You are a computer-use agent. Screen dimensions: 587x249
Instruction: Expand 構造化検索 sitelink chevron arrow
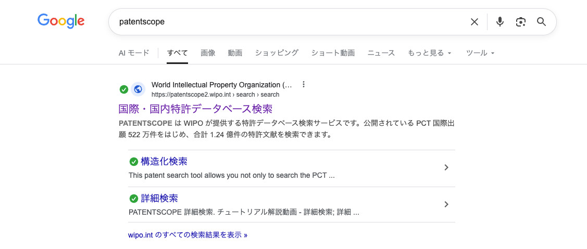click(446, 167)
